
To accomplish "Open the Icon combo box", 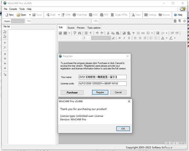I will [18, 21].
